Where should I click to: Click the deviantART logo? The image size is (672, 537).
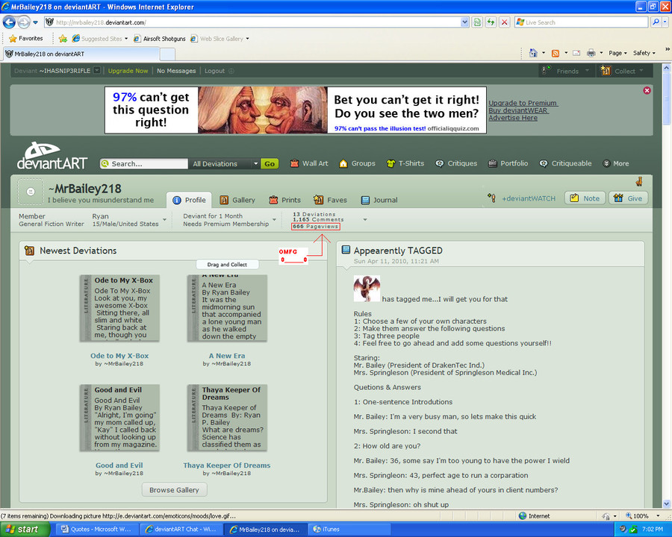click(x=52, y=155)
